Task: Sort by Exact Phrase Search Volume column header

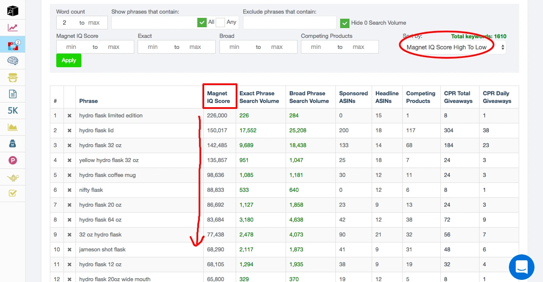Action: [x=259, y=97]
